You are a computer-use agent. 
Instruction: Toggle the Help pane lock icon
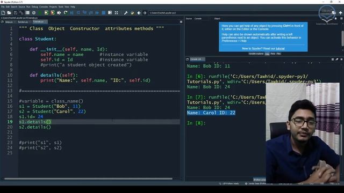[x=335, y=19]
